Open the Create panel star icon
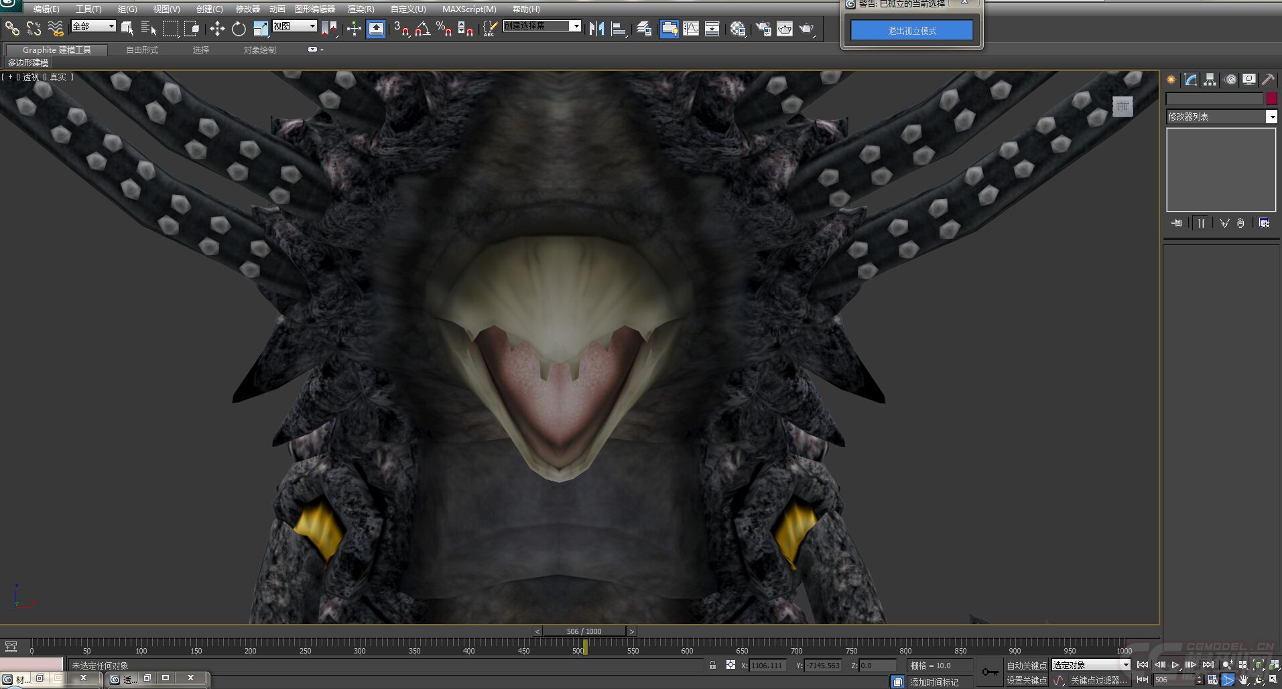The width and height of the screenshot is (1282, 689). [x=1171, y=80]
